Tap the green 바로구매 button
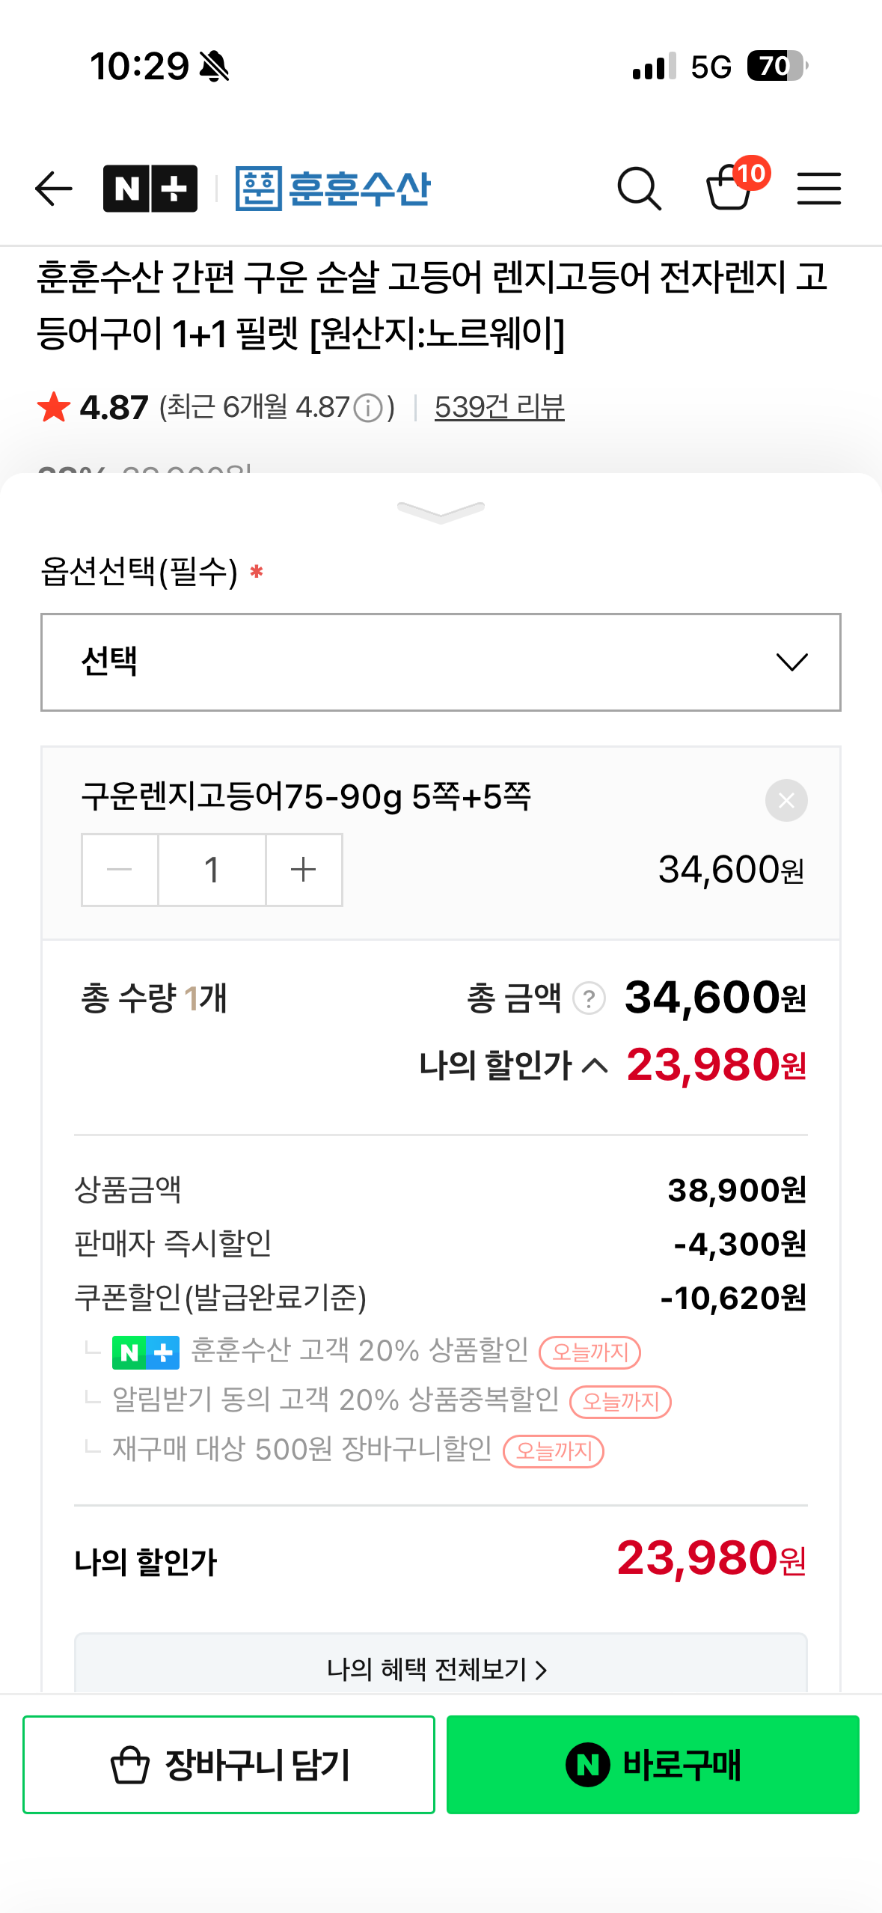 pos(652,1764)
